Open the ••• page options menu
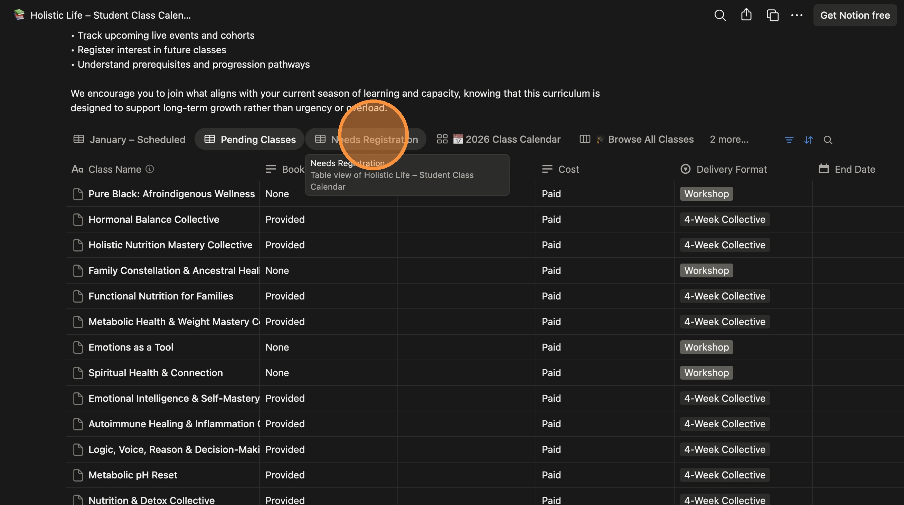Viewport: 904px width, 505px height. point(797,15)
